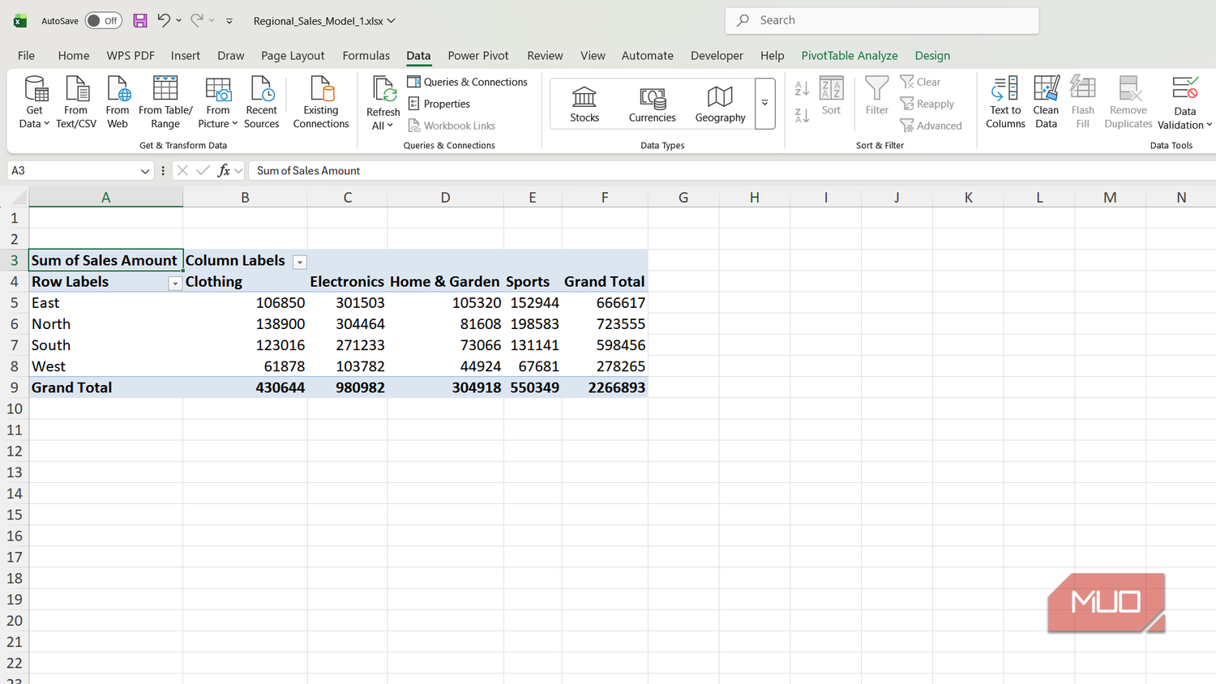Select column B header
This screenshot has width=1216, height=684.
point(245,197)
